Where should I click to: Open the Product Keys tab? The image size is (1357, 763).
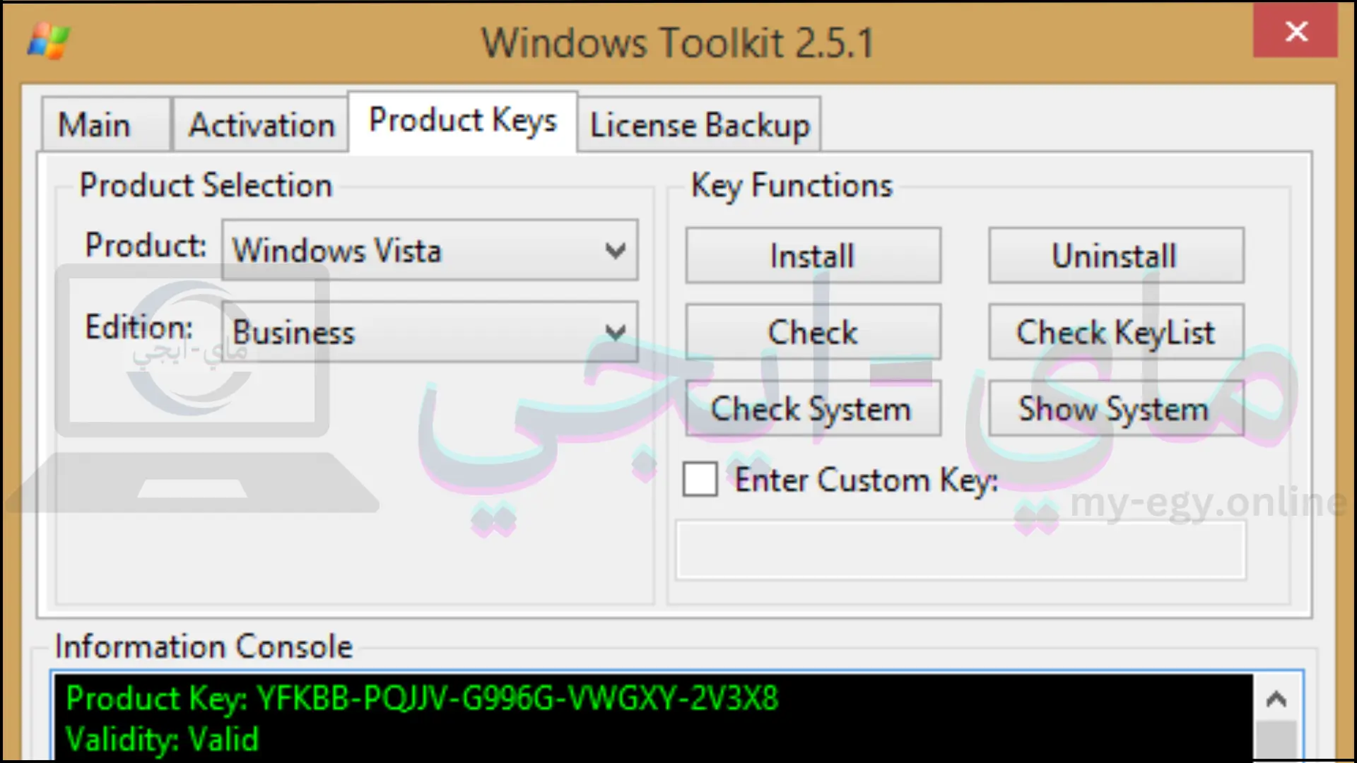coord(463,122)
